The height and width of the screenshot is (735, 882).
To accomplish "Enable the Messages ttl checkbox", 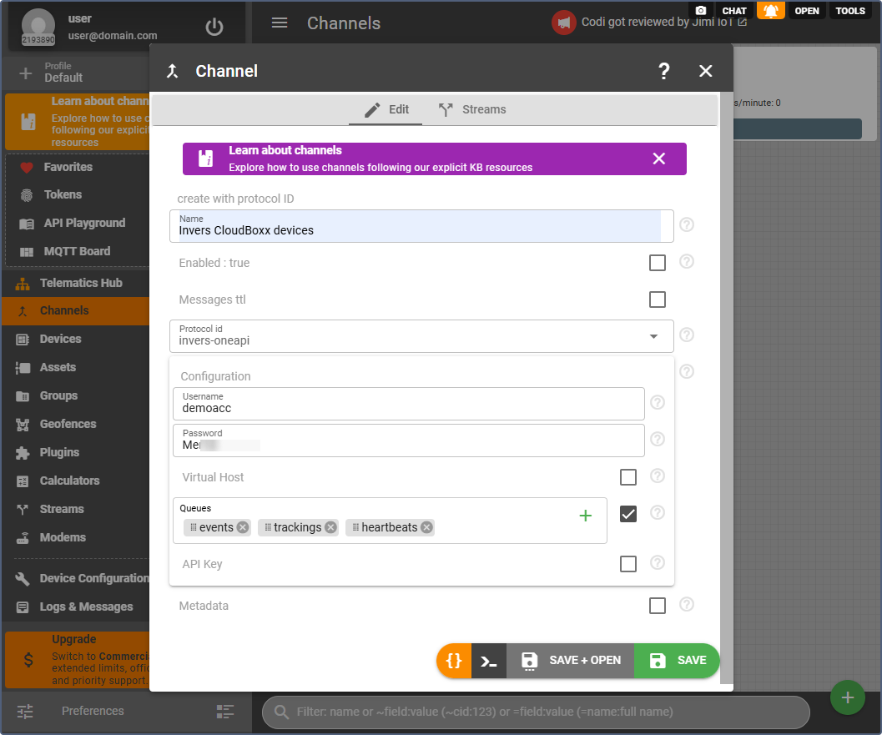I will 658,300.
